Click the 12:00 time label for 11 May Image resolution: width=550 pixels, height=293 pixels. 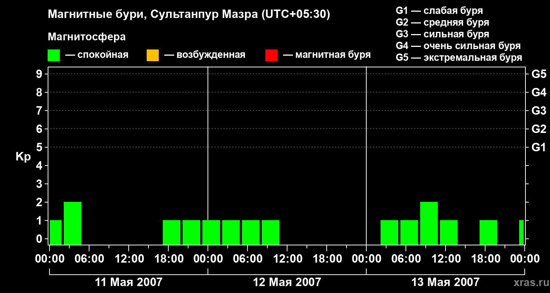[129, 259]
